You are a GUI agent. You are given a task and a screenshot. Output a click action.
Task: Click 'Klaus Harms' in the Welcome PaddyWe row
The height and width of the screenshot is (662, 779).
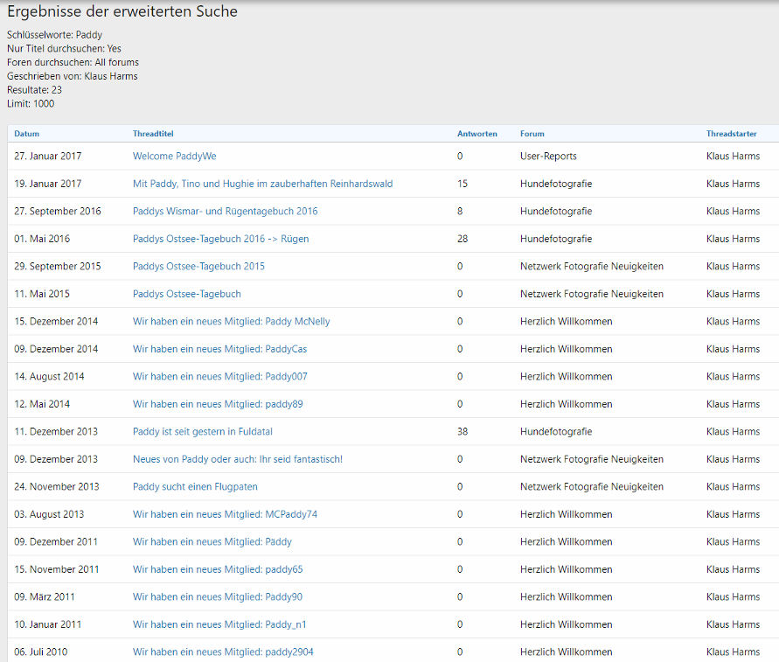tap(734, 156)
